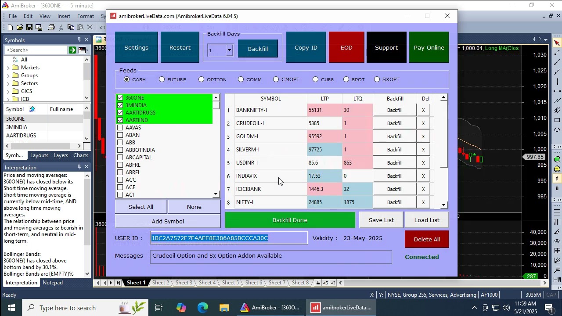The width and height of the screenshot is (562, 316).
Task: Expand the Markets folder in Symbols tree
Action: click(x=8, y=68)
